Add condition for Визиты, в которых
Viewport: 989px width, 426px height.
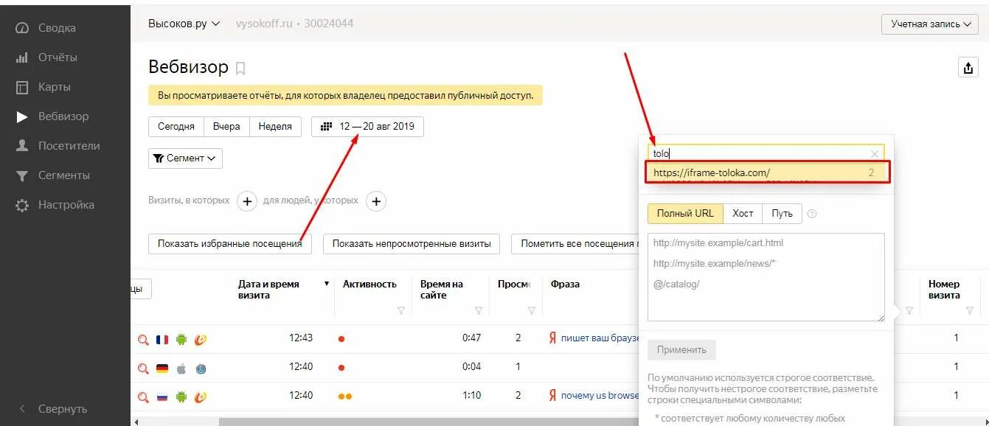(247, 200)
